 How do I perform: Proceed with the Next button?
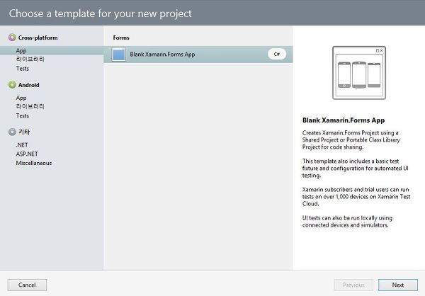point(398,285)
